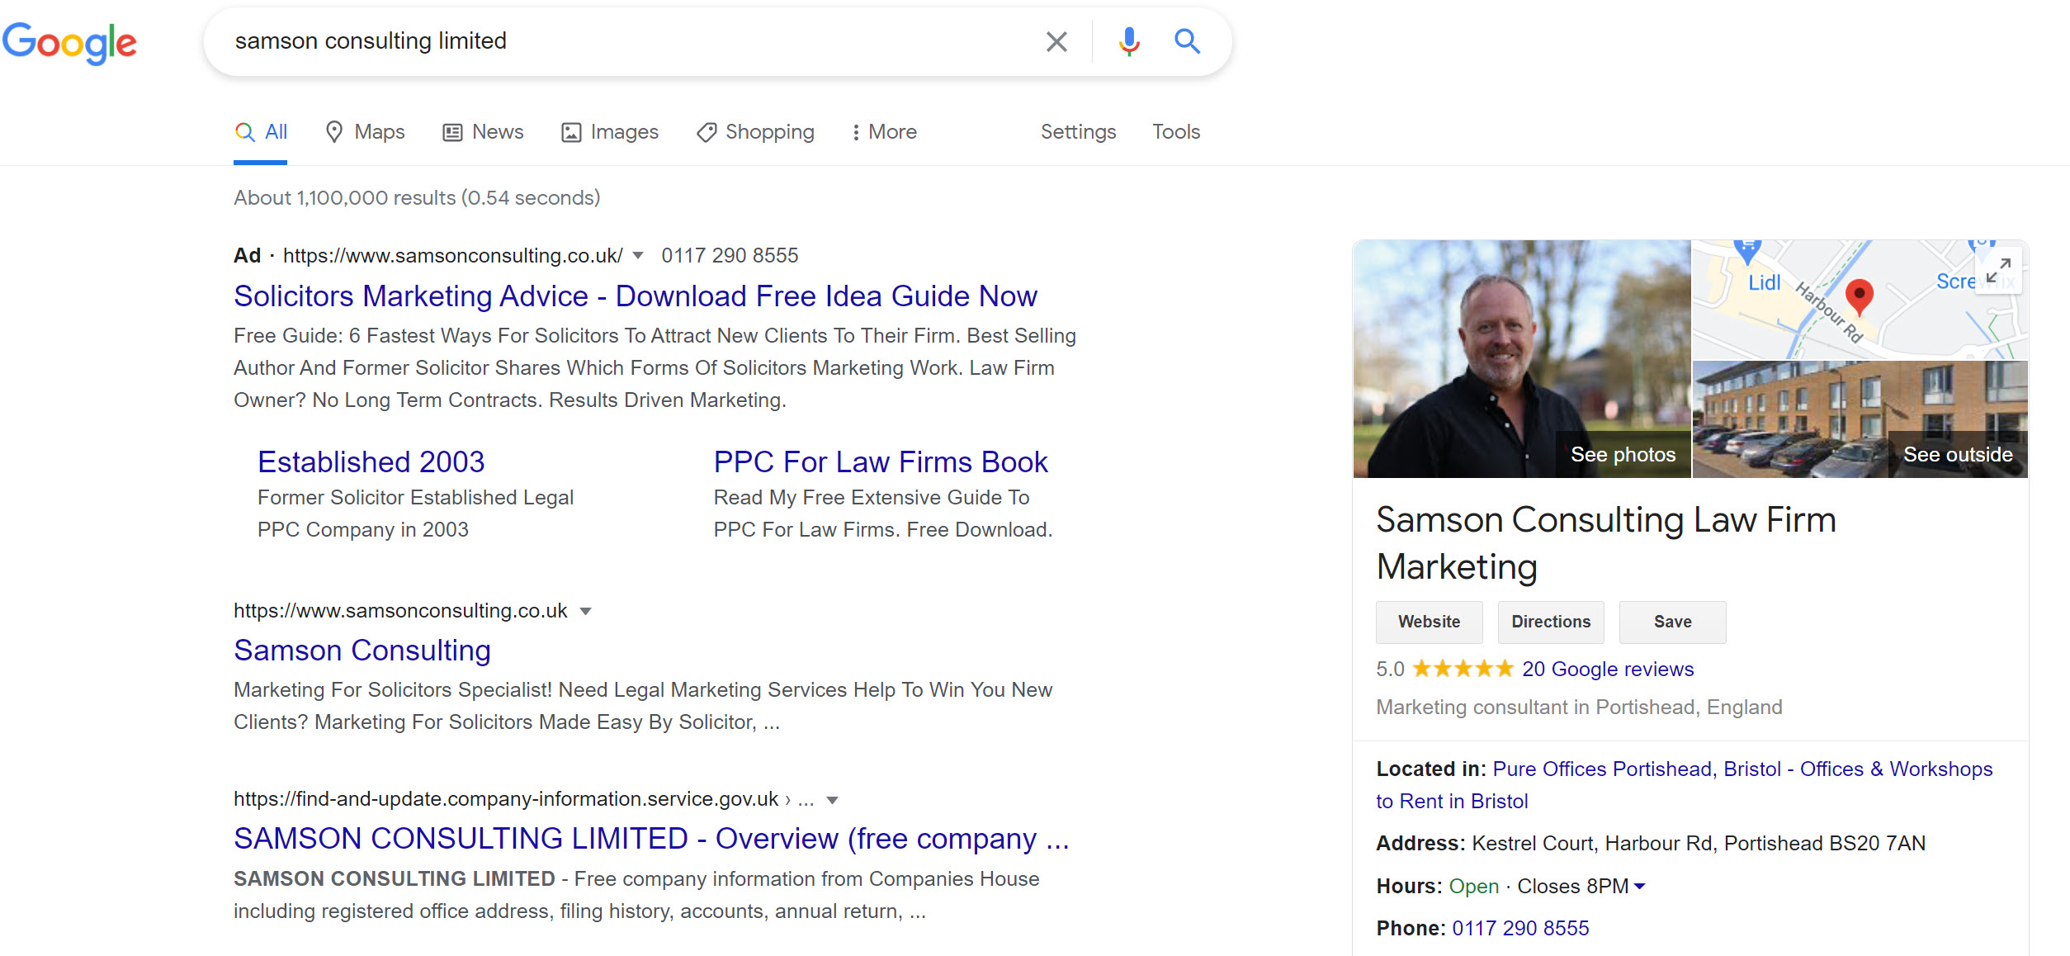Click the red map pin marker
Image resolution: width=2070 pixels, height=956 pixels.
(1859, 297)
